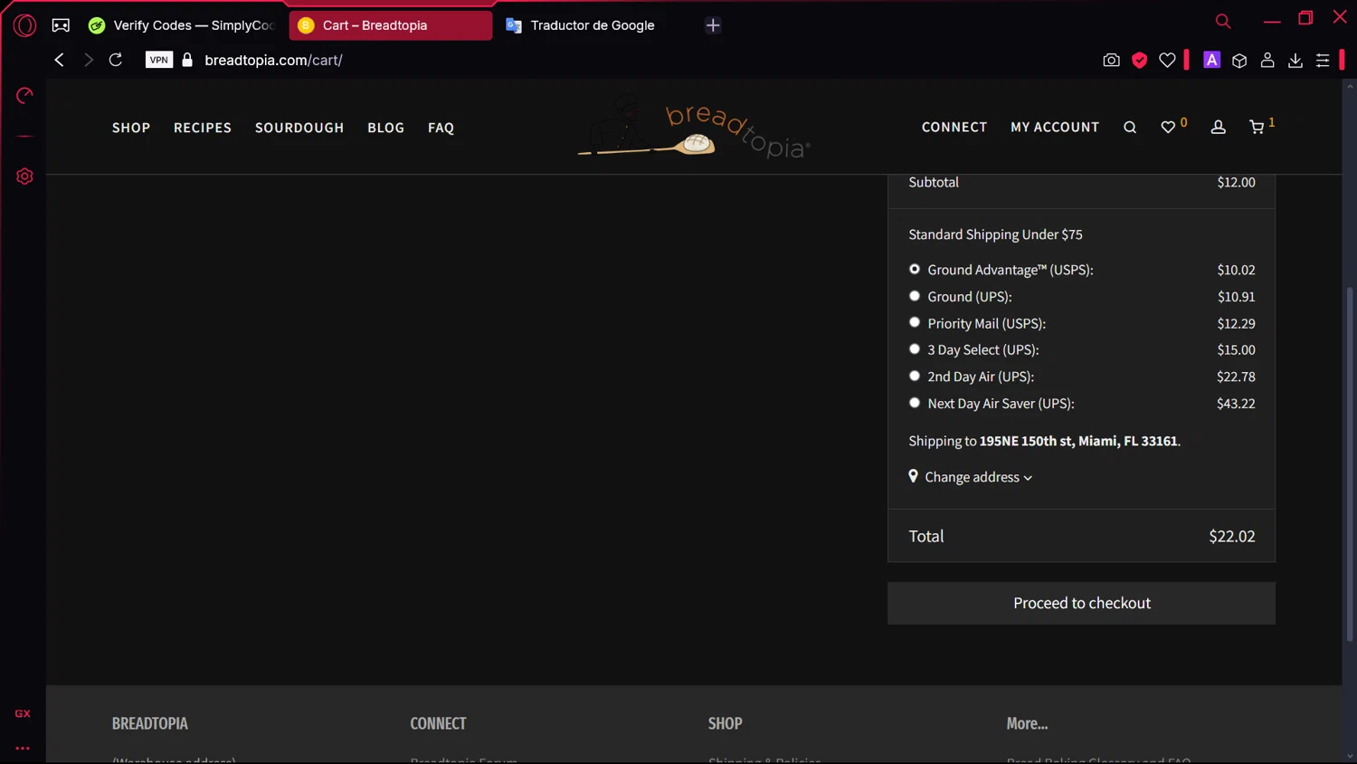Click the $22.02 total amount

coord(1232,536)
